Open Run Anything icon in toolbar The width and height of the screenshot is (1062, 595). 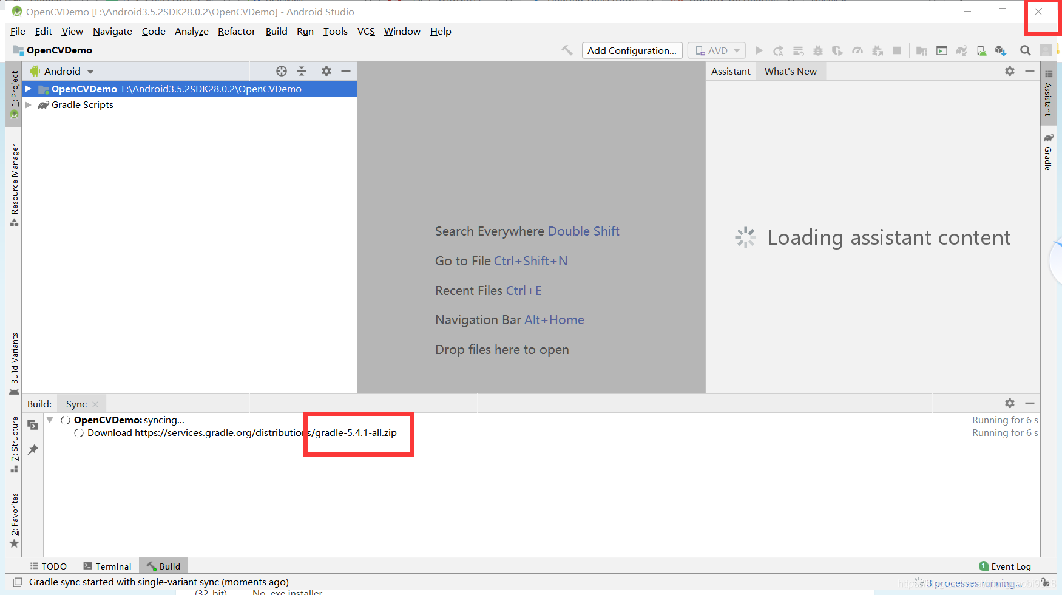[942, 50]
